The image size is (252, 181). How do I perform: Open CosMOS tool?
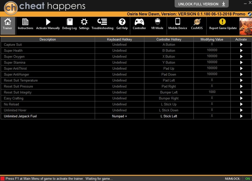[x=197, y=24]
